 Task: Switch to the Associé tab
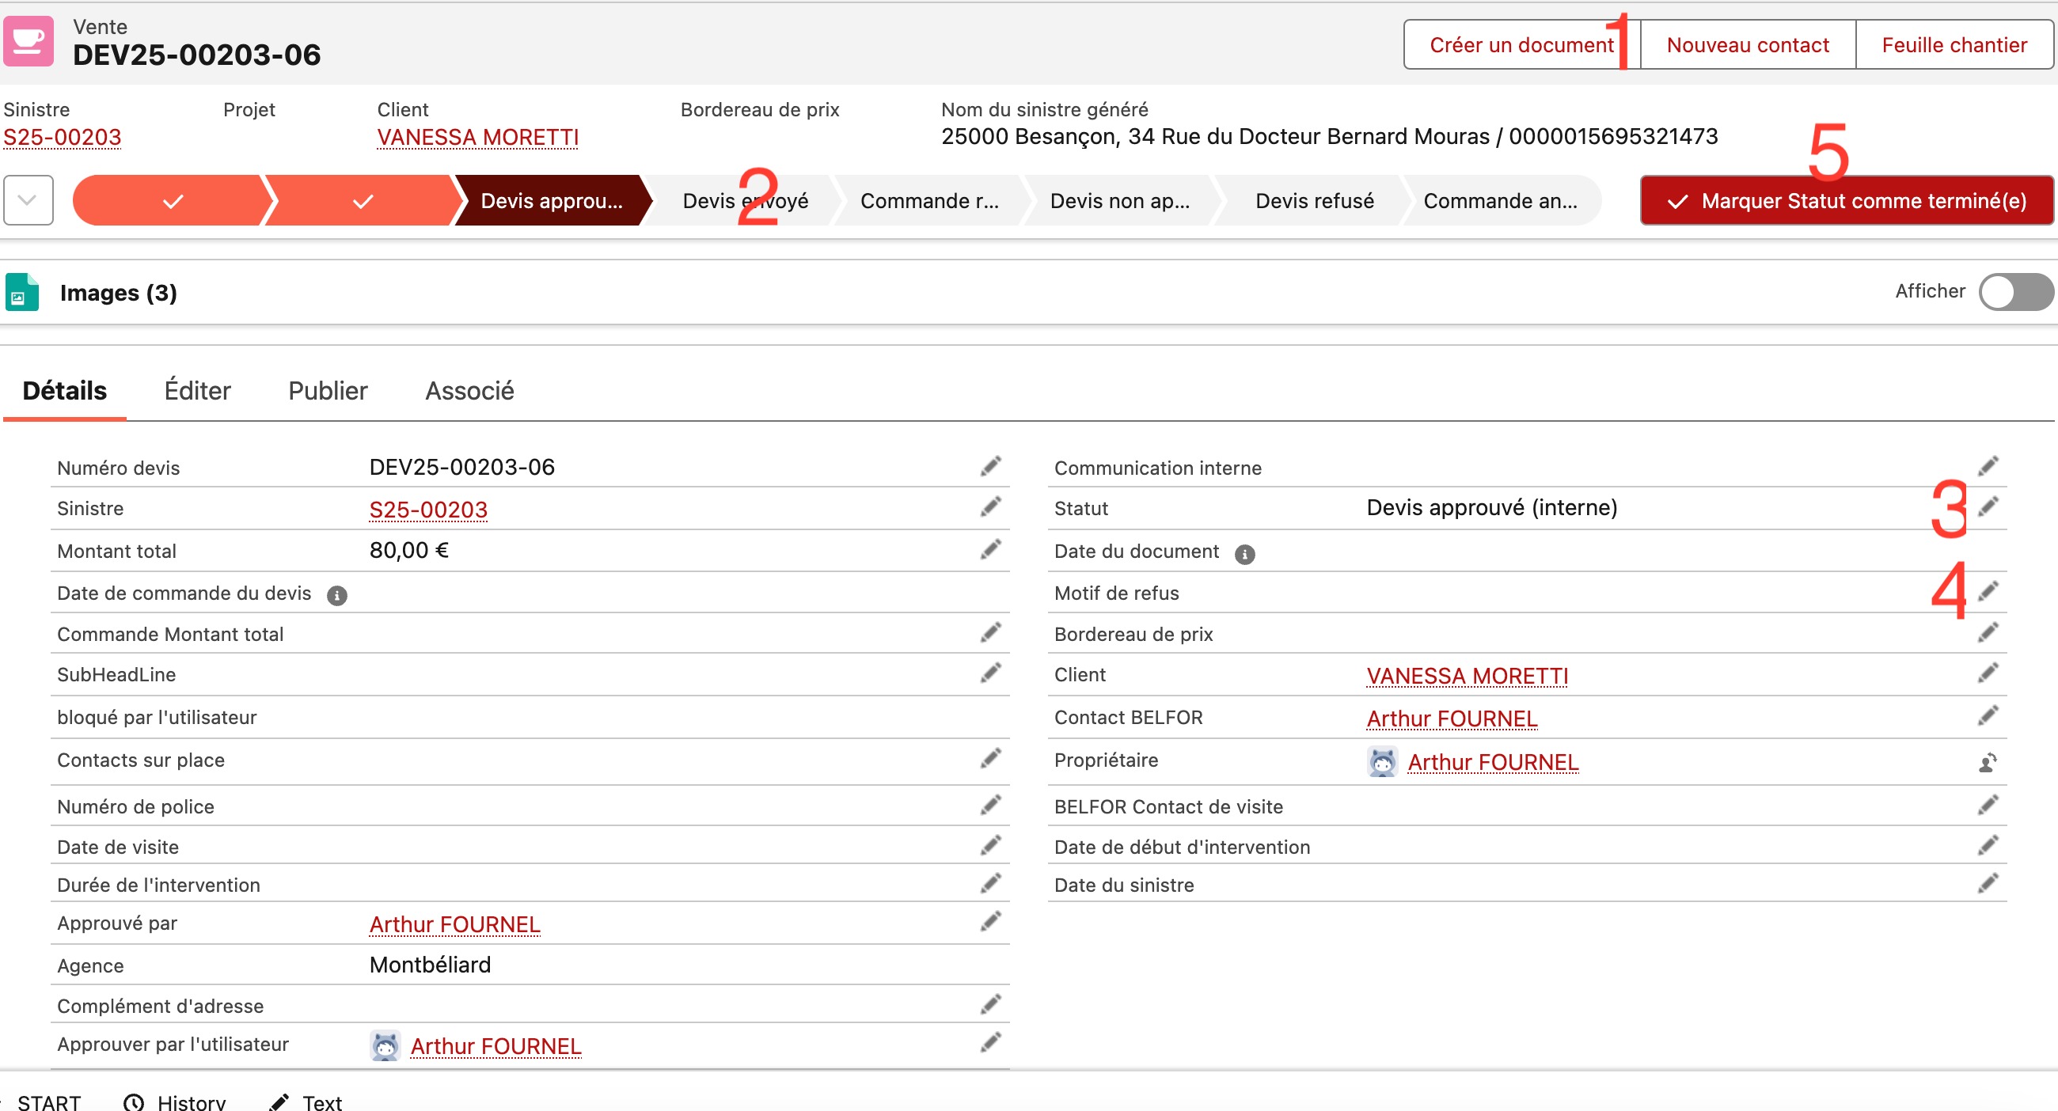pos(469,391)
